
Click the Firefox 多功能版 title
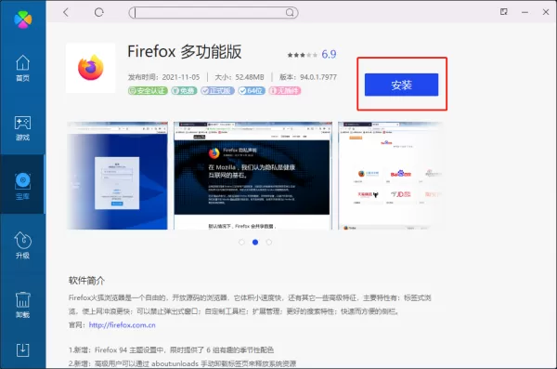[185, 52]
